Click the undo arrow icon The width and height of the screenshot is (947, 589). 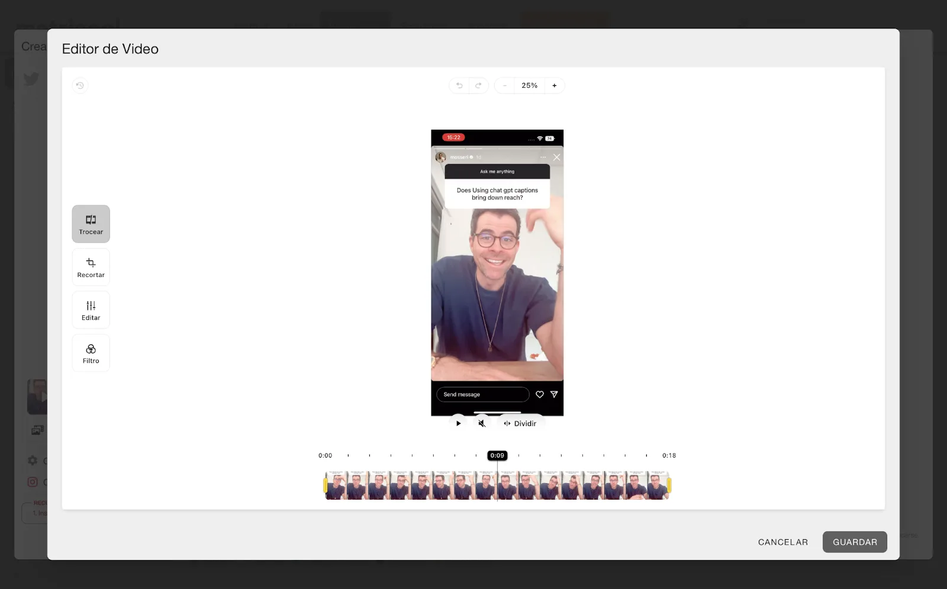(459, 86)
